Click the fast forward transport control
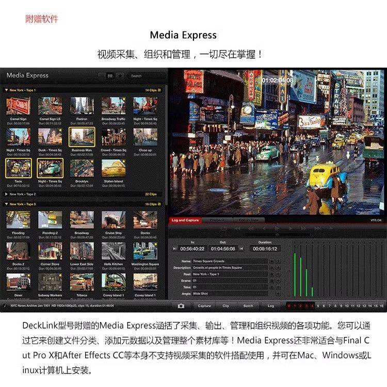 coord(303,228)
